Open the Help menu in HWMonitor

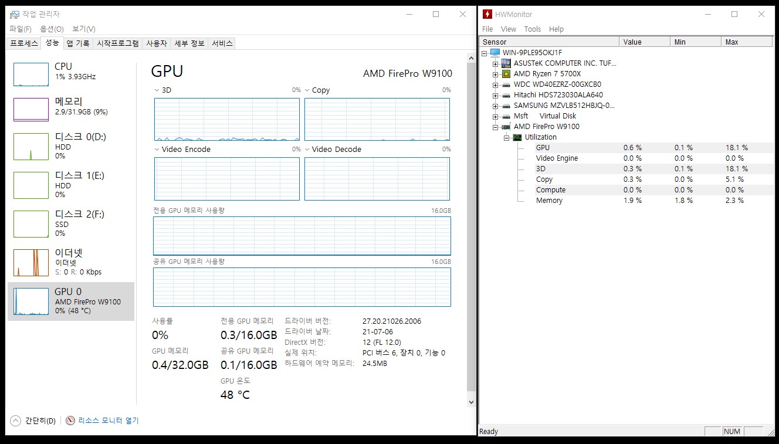pyautogui.click(x=556, y=29)
